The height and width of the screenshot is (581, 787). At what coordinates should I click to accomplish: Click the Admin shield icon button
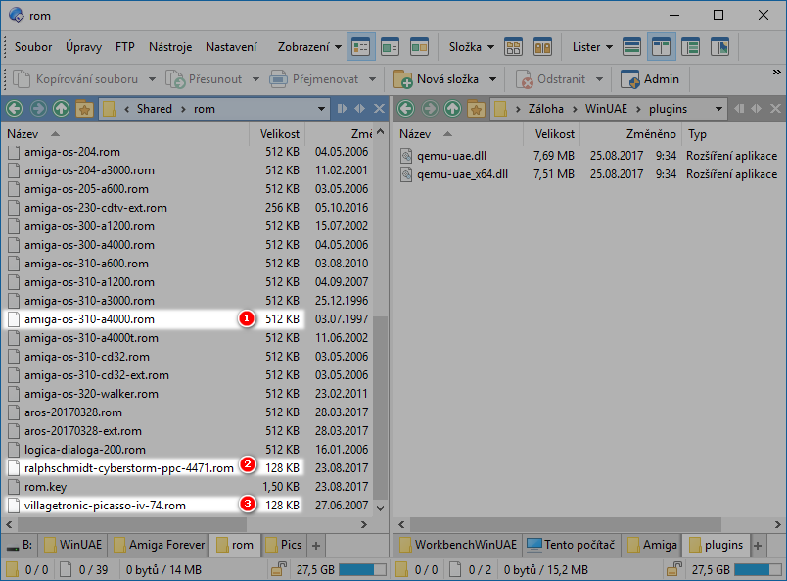[x=630, y=78]
